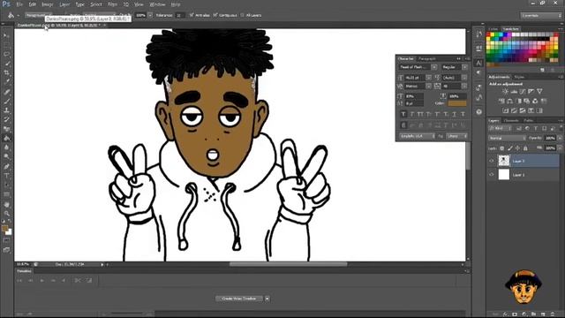Screen dimensions: 565x318
Task: Select the Move tool
Action: (6, 35)
